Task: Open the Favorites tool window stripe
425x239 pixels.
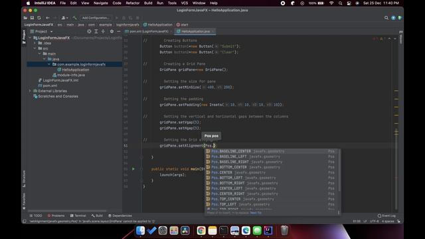Action: [24, 201]
